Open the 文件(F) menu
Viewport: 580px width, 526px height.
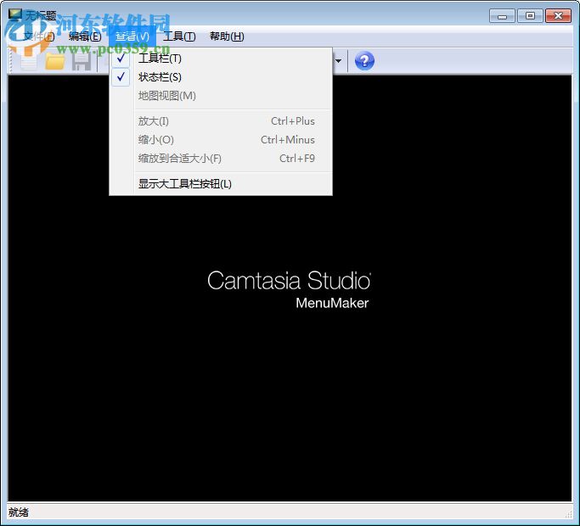[x=39, y=36]
